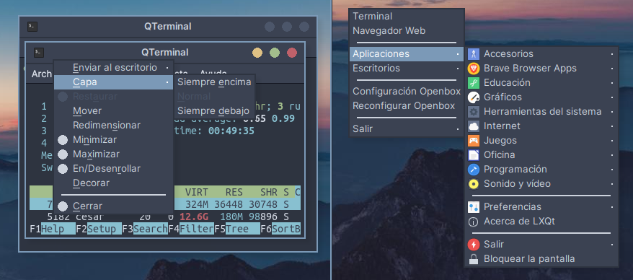Click the Arch menu item in QTerminal

tap(42, 74)
